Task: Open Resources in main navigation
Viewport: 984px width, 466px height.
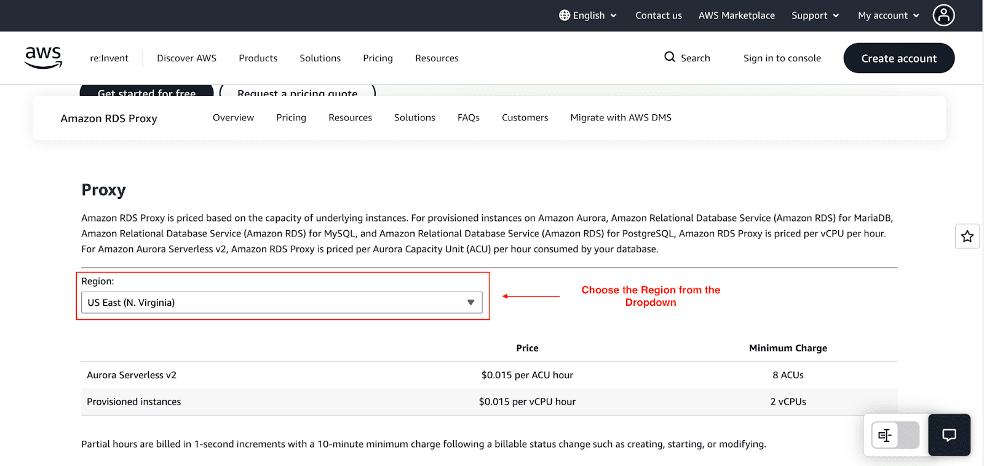Action: point(437,58)
